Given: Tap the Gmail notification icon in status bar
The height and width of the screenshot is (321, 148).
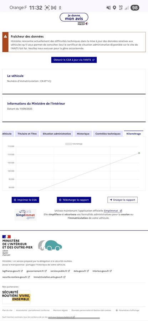Looking at the screenshot, I should [x=53, y=8].
